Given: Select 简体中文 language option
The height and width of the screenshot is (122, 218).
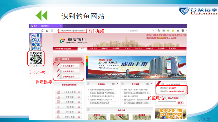Looking at the screenshot, I should (x=161, y=38).
